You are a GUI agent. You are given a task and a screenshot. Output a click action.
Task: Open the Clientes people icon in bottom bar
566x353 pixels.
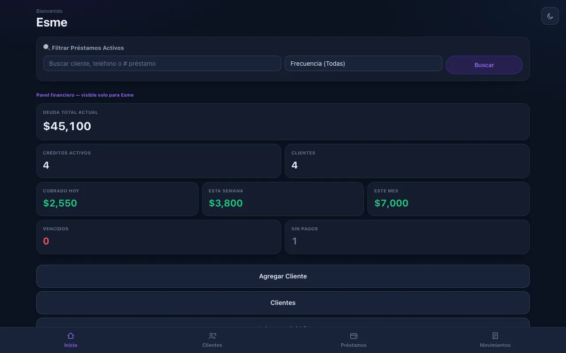pos(212,336)
